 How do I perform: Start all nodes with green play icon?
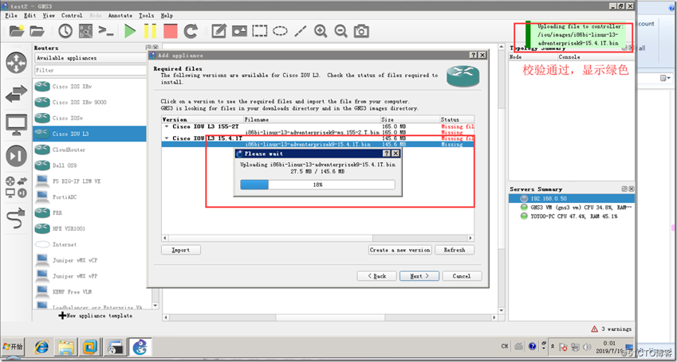(x=129, y=31)
